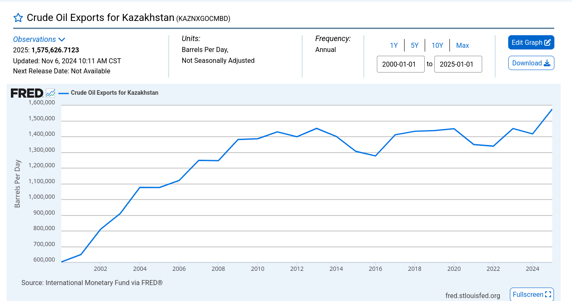
Task: Click the 1,000,000 y-axis label
Action: tap(42, 197)
